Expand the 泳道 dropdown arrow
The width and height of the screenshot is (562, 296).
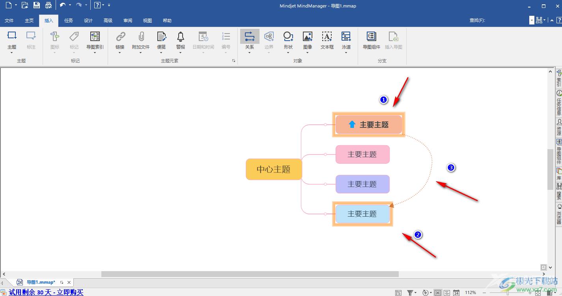[x=346, y=52]
